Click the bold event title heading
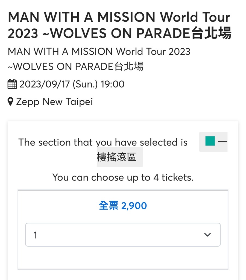Screen dimensions: 246x280 [x=119, y=25]
